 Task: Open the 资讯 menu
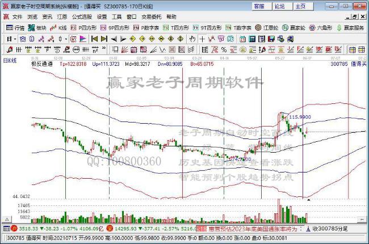[x=47, y=16]
